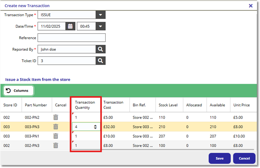The image size is (260, 168).
Task: Click trash icon for part 003-PN1
Action: [x=56, y=136]
